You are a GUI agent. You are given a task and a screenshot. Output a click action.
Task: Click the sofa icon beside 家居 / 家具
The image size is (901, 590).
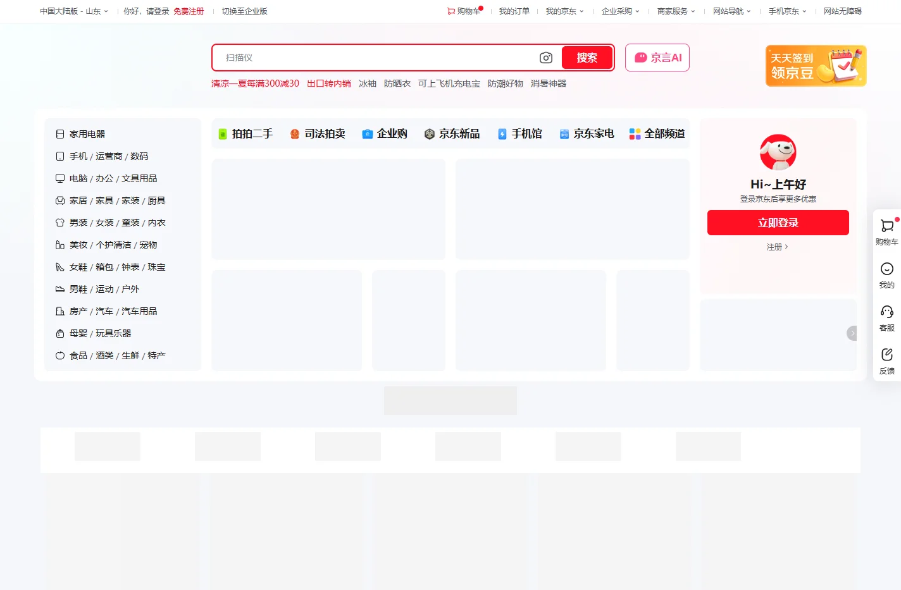pyautogui.click(x=60, y=200)
